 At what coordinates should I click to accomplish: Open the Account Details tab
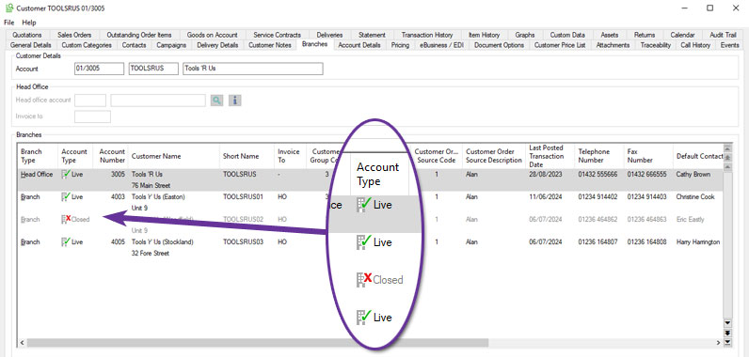pyautogui.click(x=359, y=45)
